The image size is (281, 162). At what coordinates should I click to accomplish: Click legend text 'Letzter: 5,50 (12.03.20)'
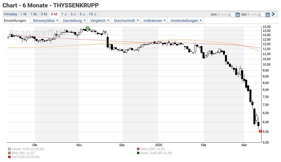[28, 149]
